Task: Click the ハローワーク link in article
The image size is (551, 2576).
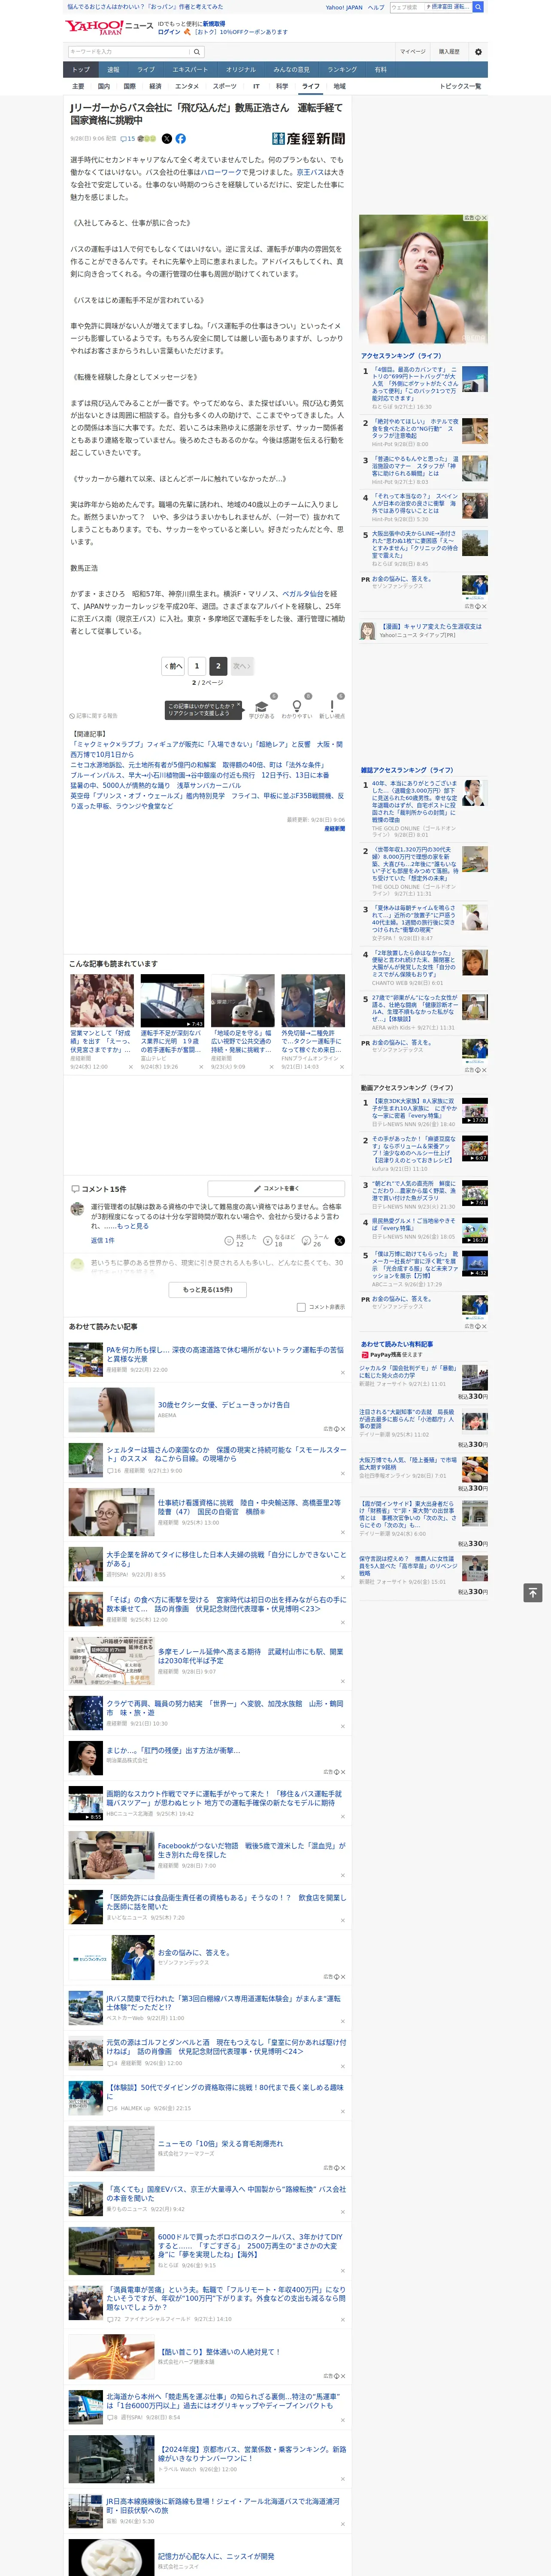Action: [221, 172]
